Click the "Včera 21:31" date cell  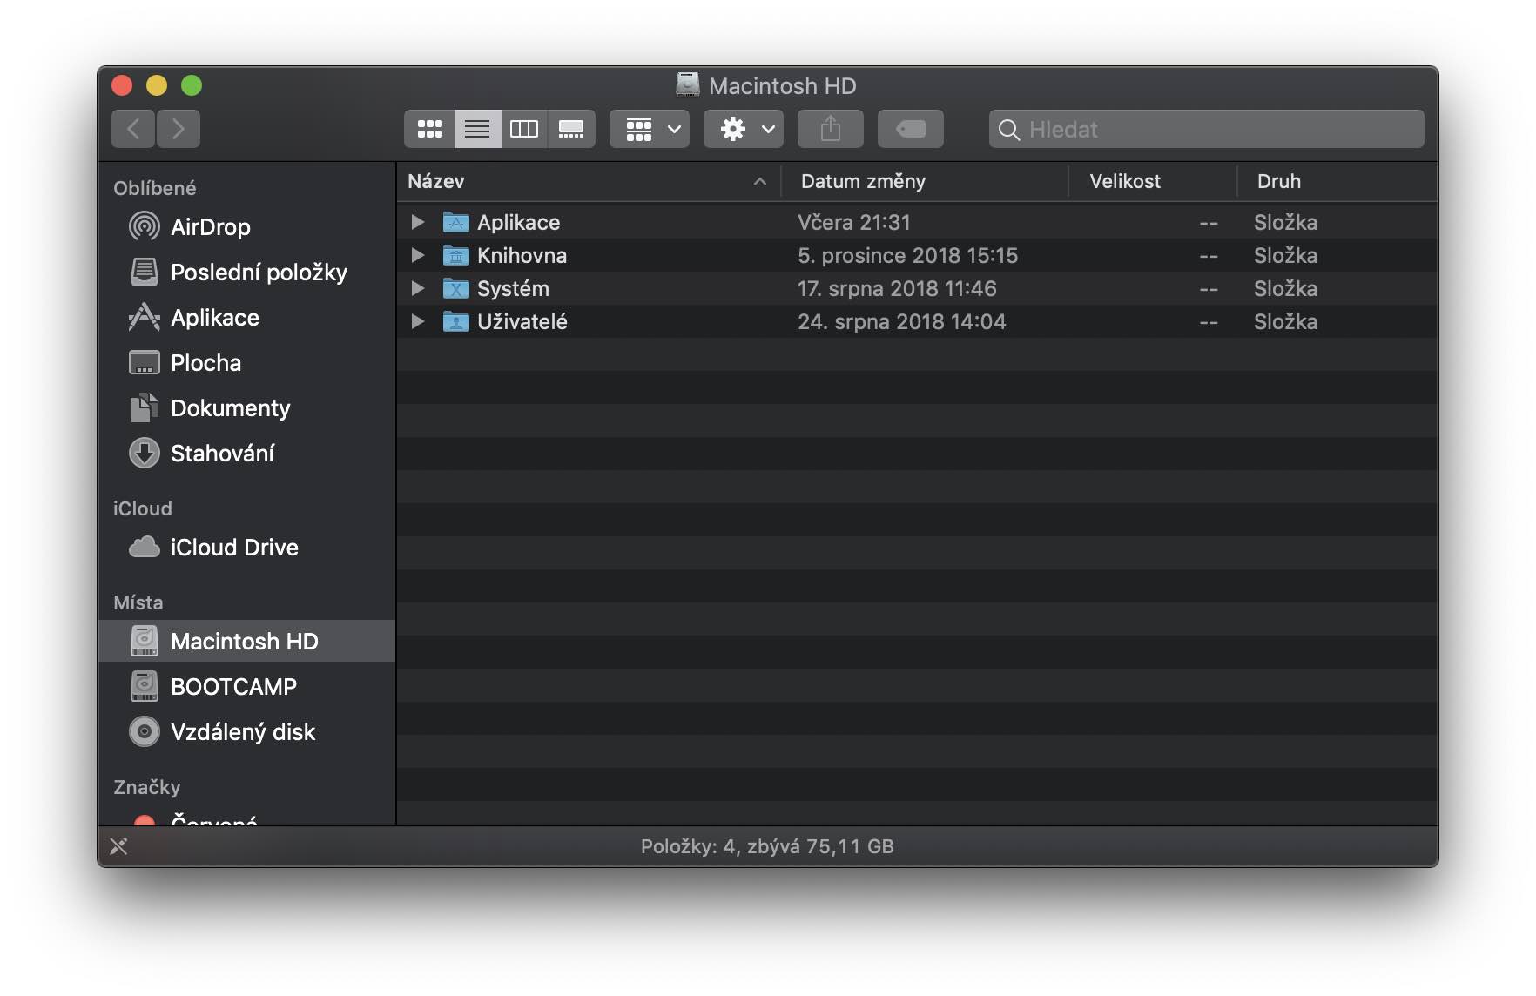tap(854, 222)
